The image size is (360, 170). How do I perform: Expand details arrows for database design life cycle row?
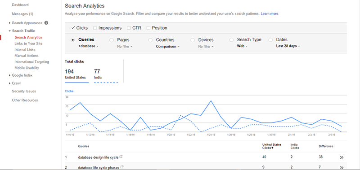tap(342, 157)
